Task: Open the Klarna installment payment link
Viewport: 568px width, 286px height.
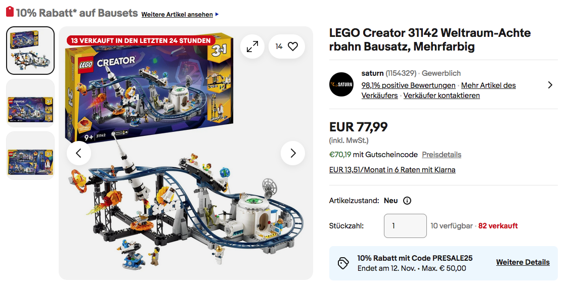Action: 392,170
